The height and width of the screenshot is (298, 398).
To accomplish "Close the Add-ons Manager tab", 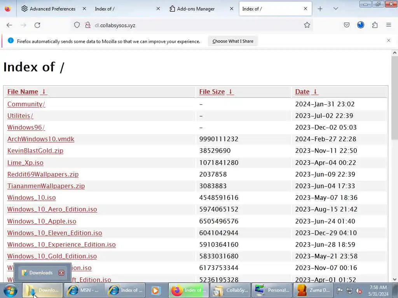I will click(x=232, y=9).
